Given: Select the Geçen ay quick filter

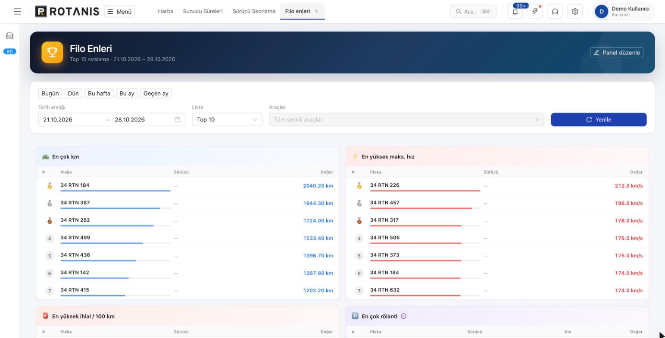Looking at the screenshot, I should pos(156,94).
